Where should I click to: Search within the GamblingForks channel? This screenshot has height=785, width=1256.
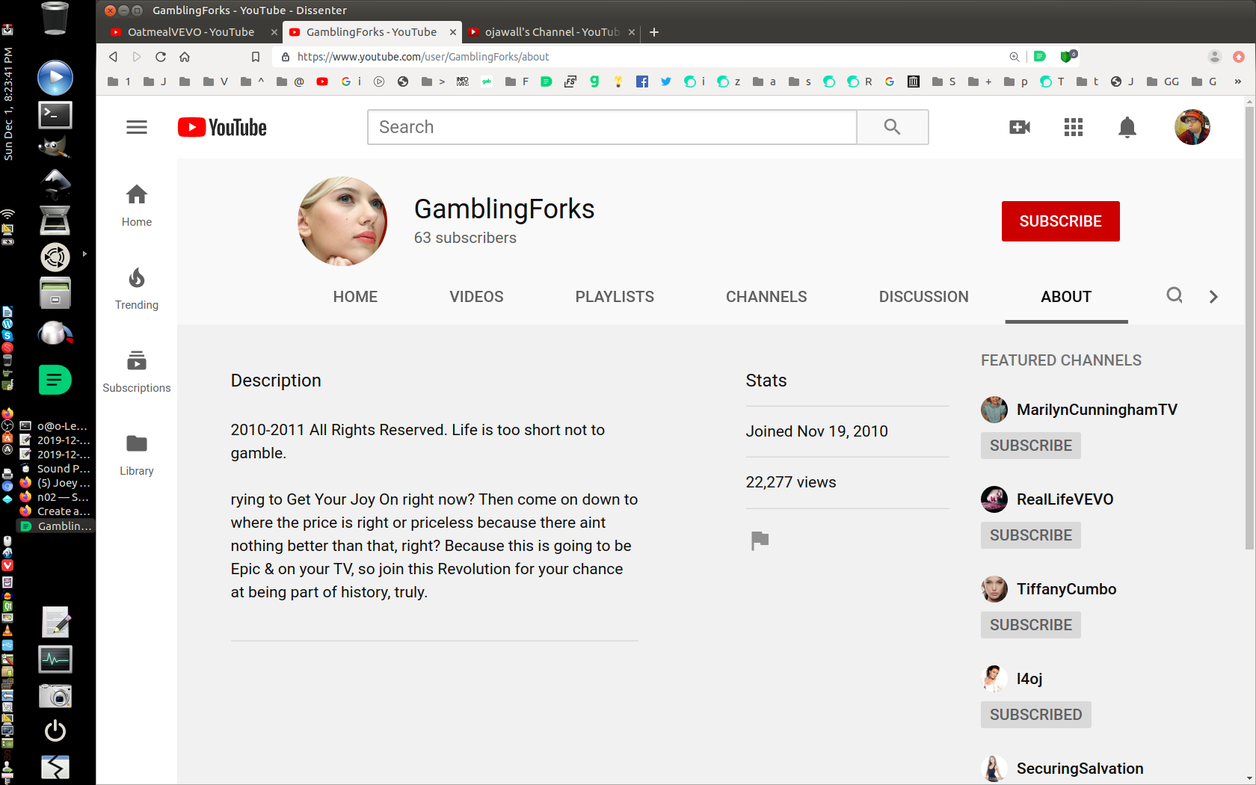pos(1175,295)
